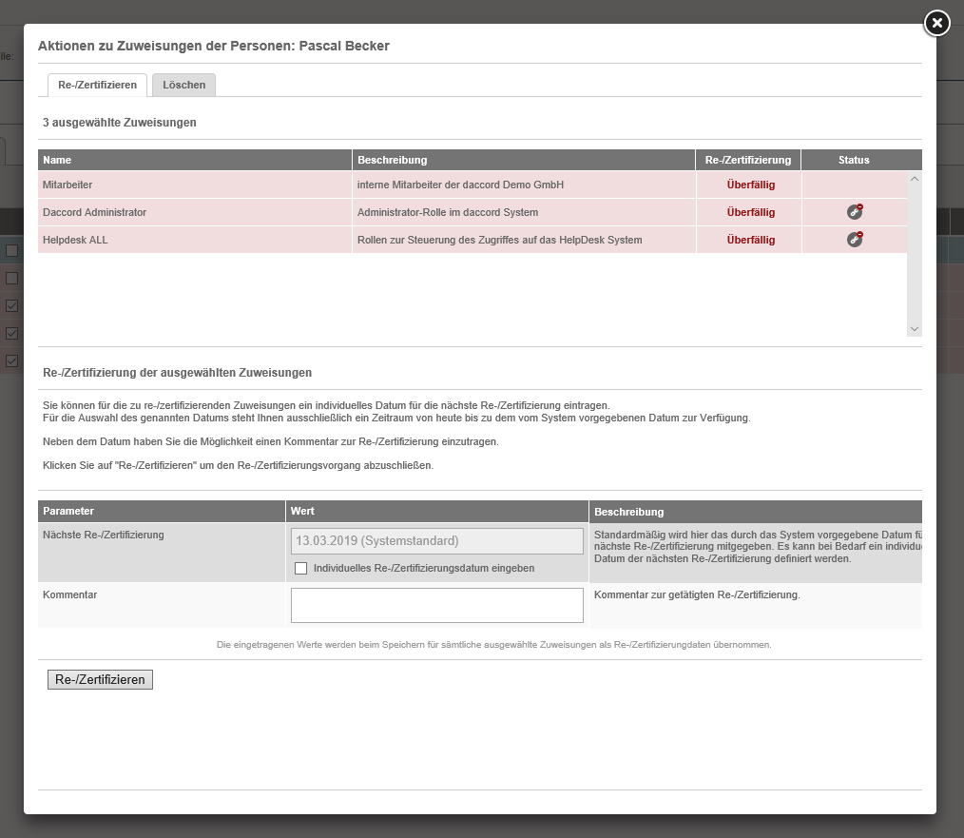The image size is (964, 838).
Task: Click the Nächste Re-/Zertifizierung date field
Action: (x=437, y=541)
